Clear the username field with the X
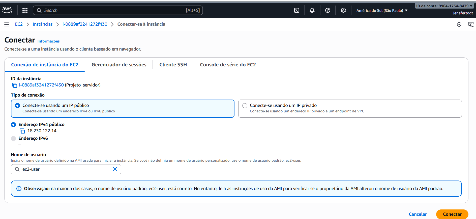476x219 pixels. click(115, 169)
